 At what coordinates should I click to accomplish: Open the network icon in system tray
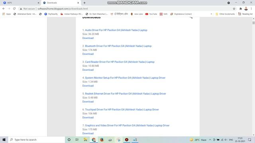tap(222, 140)
